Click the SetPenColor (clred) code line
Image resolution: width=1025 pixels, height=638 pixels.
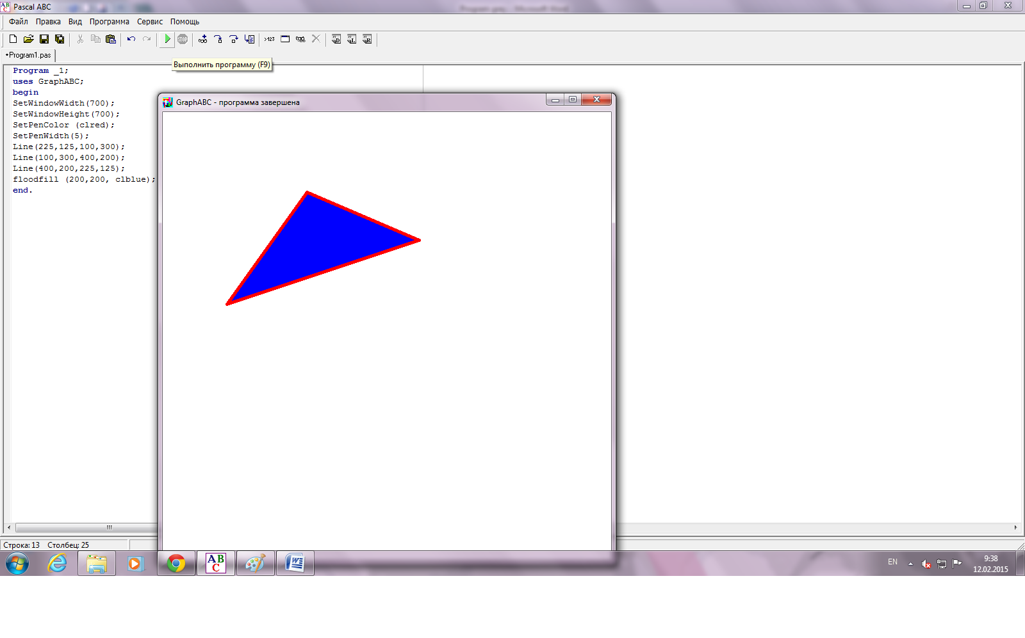(x=63, y=125)
